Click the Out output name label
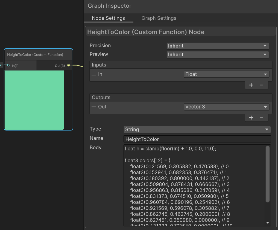This screenshot has height=230, width=278. (x=102, y=107)
